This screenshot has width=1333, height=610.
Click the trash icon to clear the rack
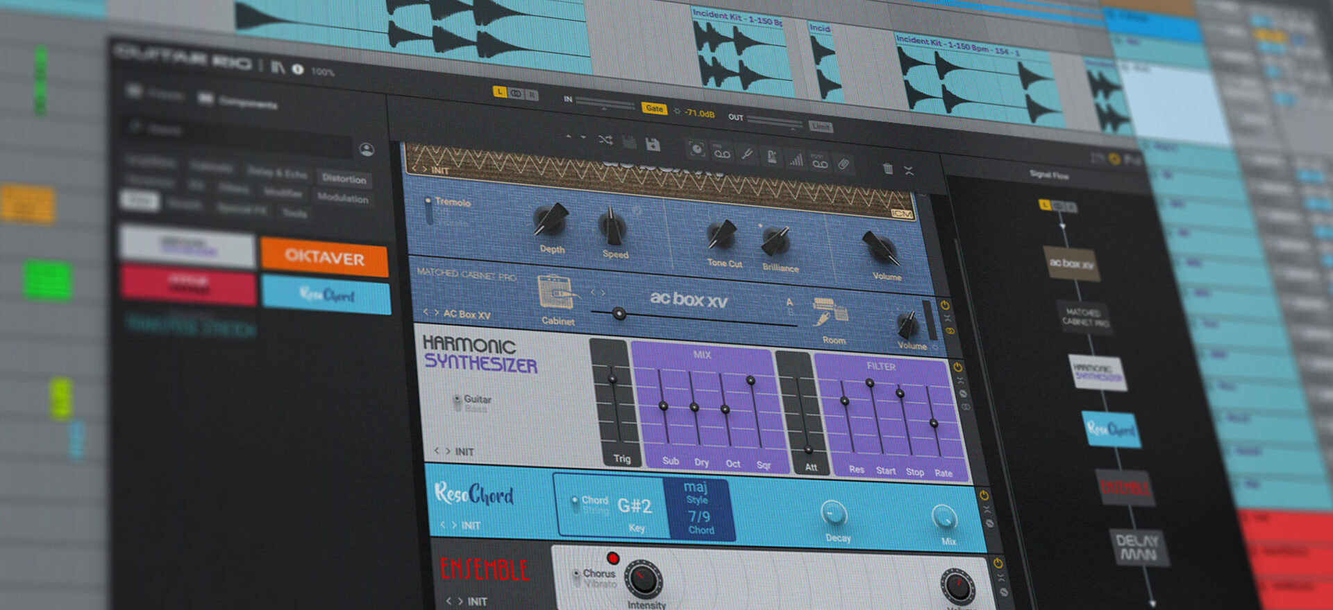point(887,168)
